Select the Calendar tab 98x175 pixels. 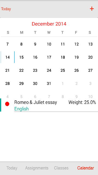85,168
